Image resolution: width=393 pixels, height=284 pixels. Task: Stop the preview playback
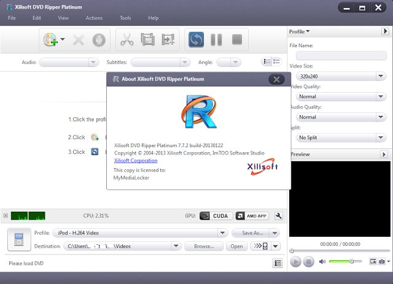308,262
